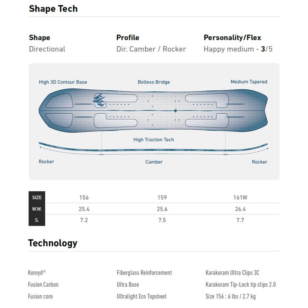Viewport: 308px width, 308px height.
Task: Click the right Rocker label
Action: pos(259,162)
